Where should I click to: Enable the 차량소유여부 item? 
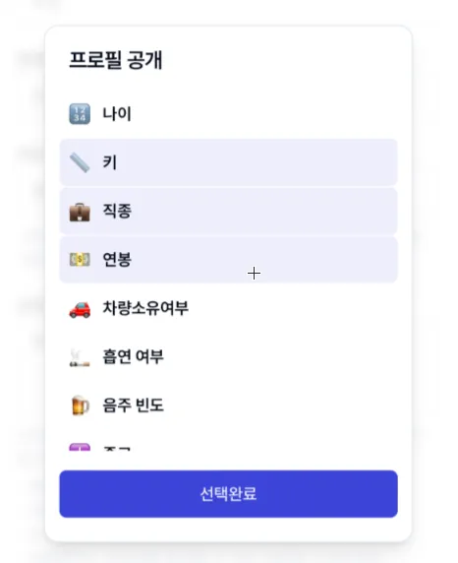coord(228,308)
